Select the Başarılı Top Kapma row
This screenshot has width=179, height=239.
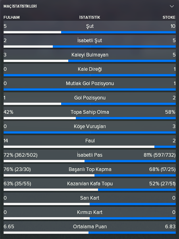(x=90, y=171)
